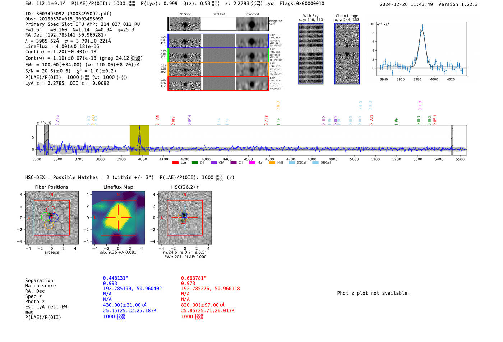Click the red Lyα legend swatch
Image resolution: width=503 pixels, height=342 pixels.
pos(175,163)
